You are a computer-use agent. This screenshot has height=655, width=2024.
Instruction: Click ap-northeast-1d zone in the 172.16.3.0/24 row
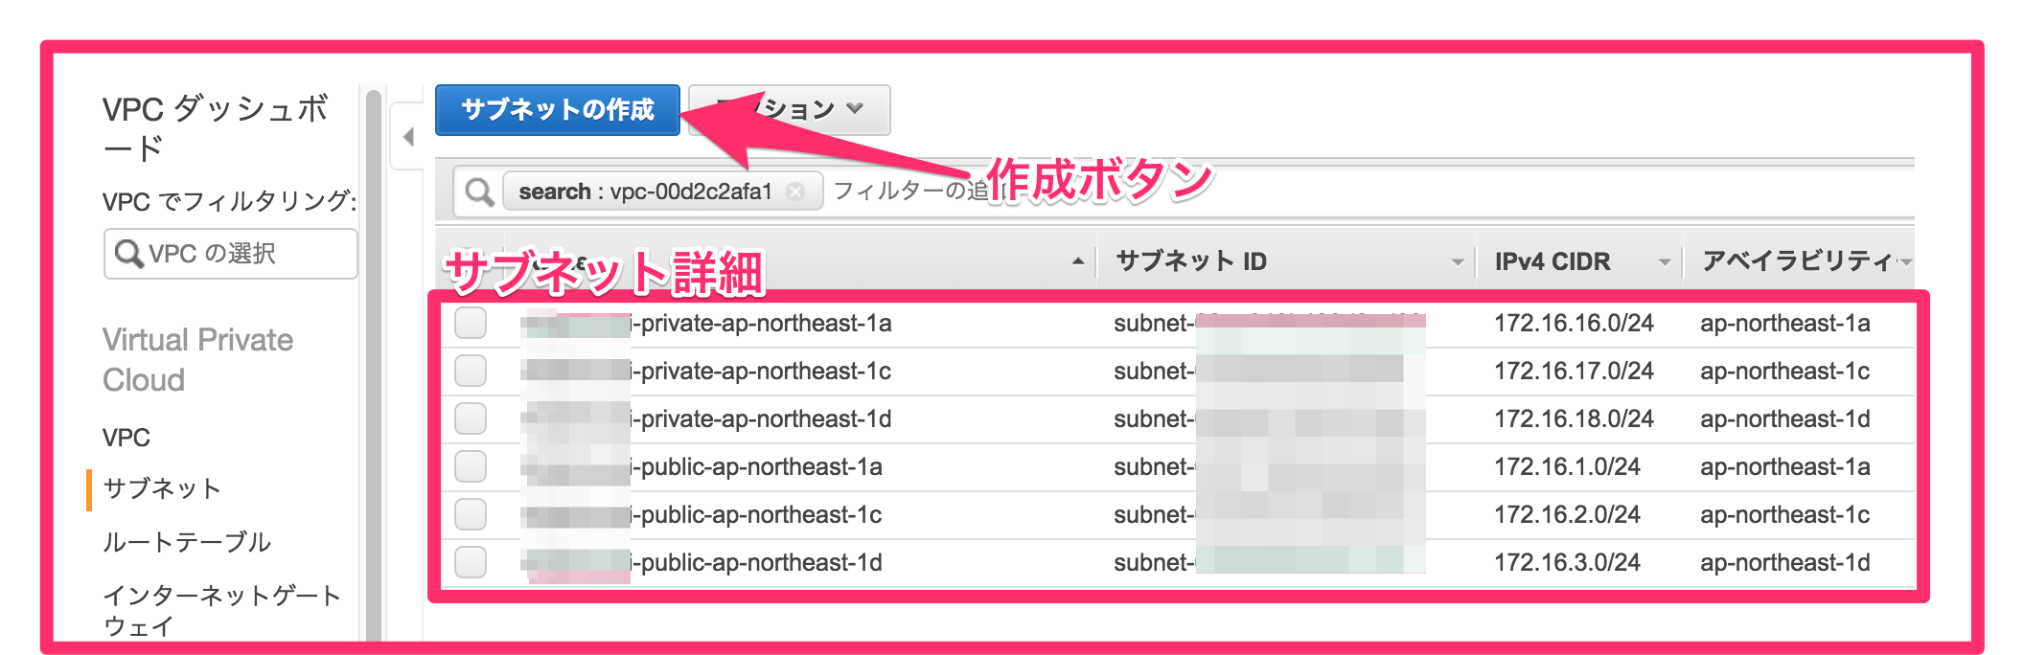[x=1785, y=563]
